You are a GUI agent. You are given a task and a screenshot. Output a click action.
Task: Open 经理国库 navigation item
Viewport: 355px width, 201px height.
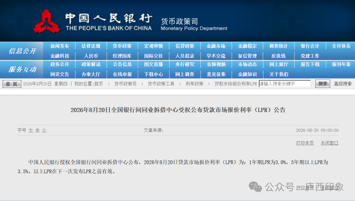tap(122, 56)
